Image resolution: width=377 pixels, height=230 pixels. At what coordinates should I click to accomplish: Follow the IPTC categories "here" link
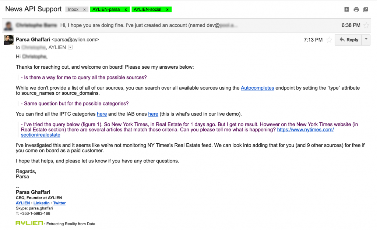102,114
